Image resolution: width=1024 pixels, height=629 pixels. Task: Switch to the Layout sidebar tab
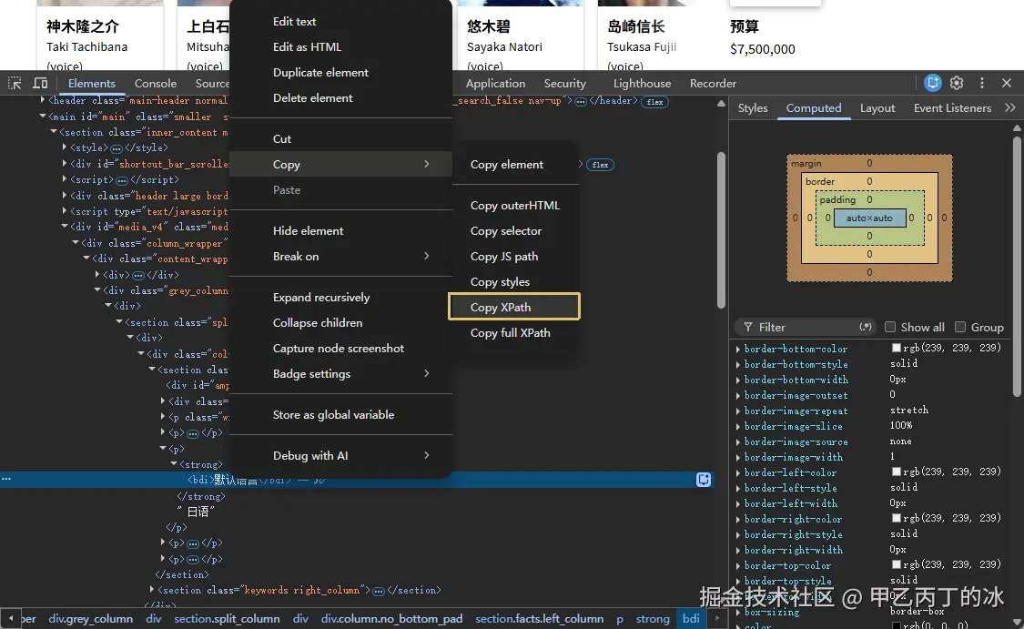tap(877, 107)
